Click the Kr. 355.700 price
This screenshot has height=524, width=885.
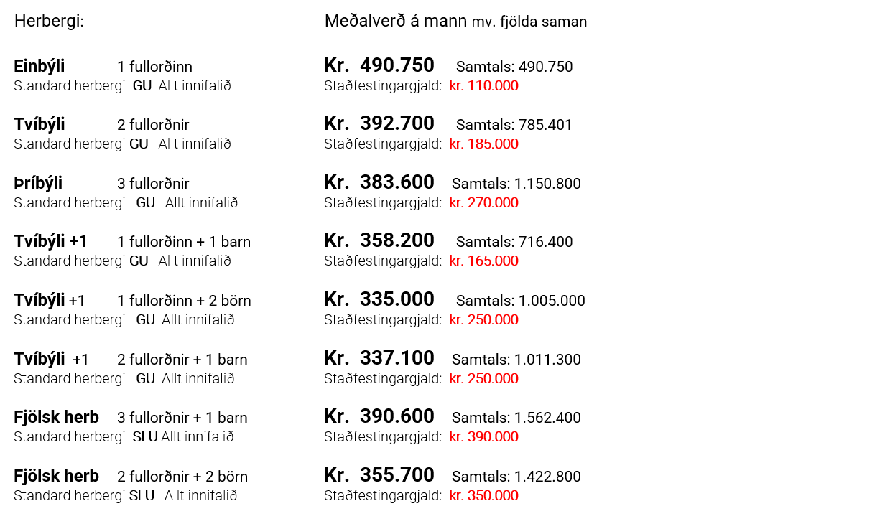pos(379,475)
